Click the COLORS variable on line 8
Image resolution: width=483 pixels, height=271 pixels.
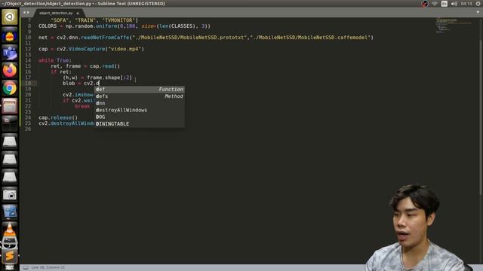click(x=48, y=26)
